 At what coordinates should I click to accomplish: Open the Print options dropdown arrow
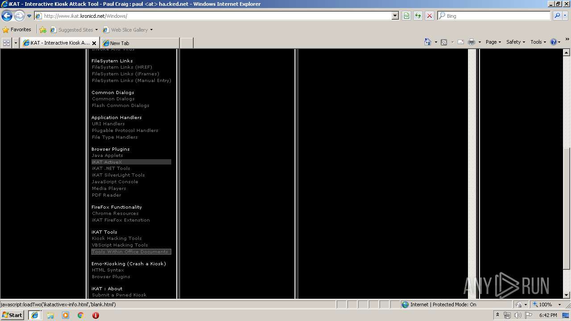(x=480, y=42)
